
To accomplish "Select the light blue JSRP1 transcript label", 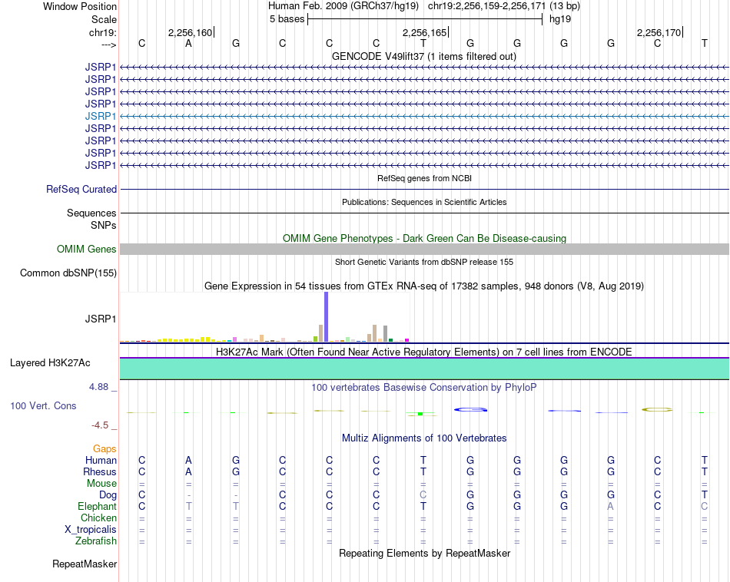I will click(x=101, y=116).
